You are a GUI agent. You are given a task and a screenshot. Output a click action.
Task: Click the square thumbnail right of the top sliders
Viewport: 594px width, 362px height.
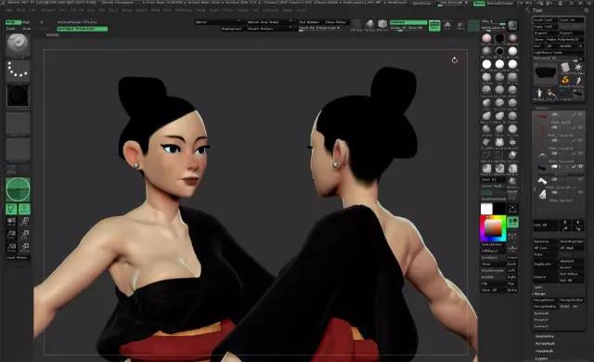click(x=512, y=25)
